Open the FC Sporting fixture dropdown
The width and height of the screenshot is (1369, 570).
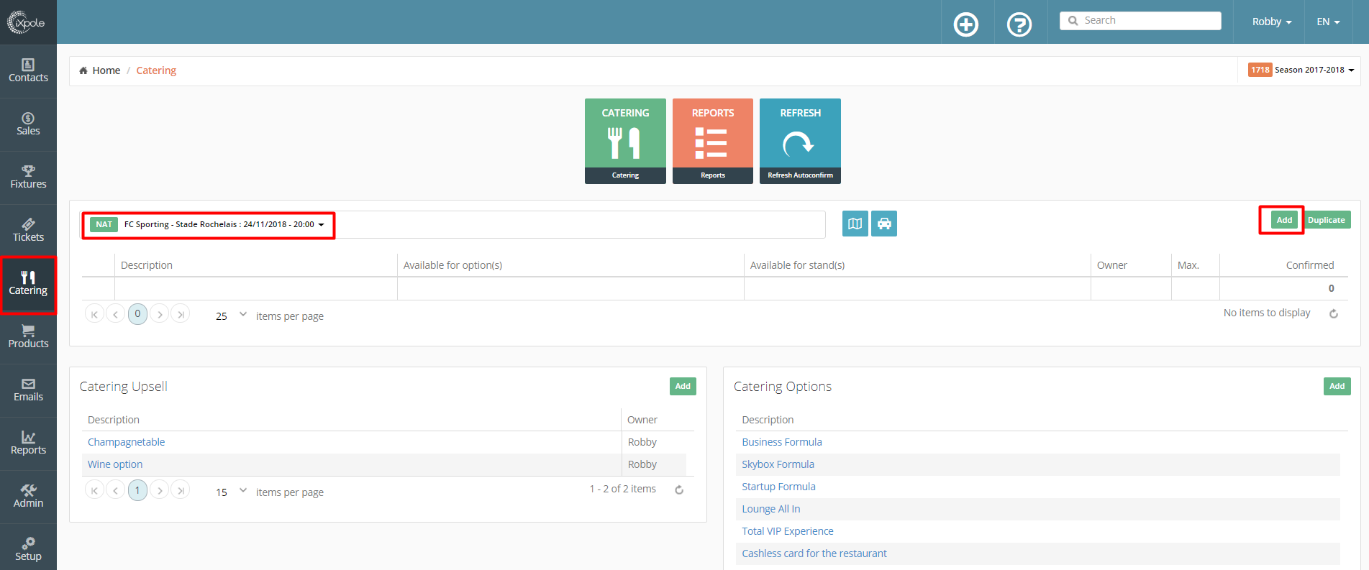click(208, 224)
